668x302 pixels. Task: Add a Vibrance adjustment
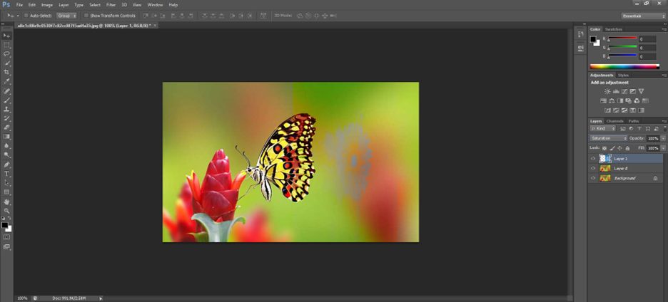click(641, 91)
